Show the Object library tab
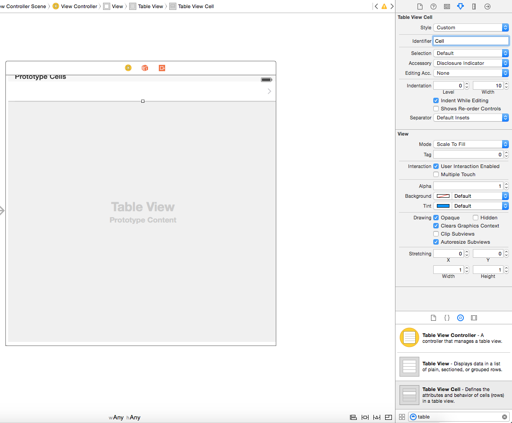The width and height of the screenshot is (512, 423). tap(460, 318)
